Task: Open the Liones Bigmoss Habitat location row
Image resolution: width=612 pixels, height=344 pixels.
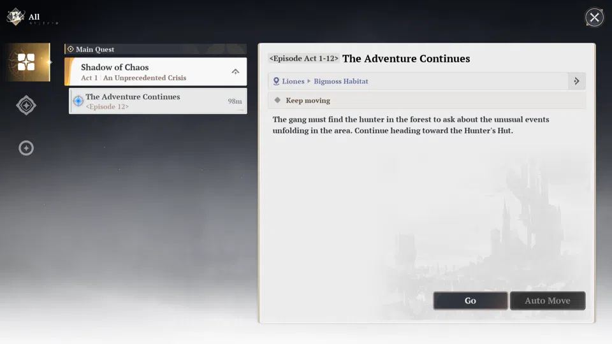Action: pyautogui.click(x=426, y=81)
